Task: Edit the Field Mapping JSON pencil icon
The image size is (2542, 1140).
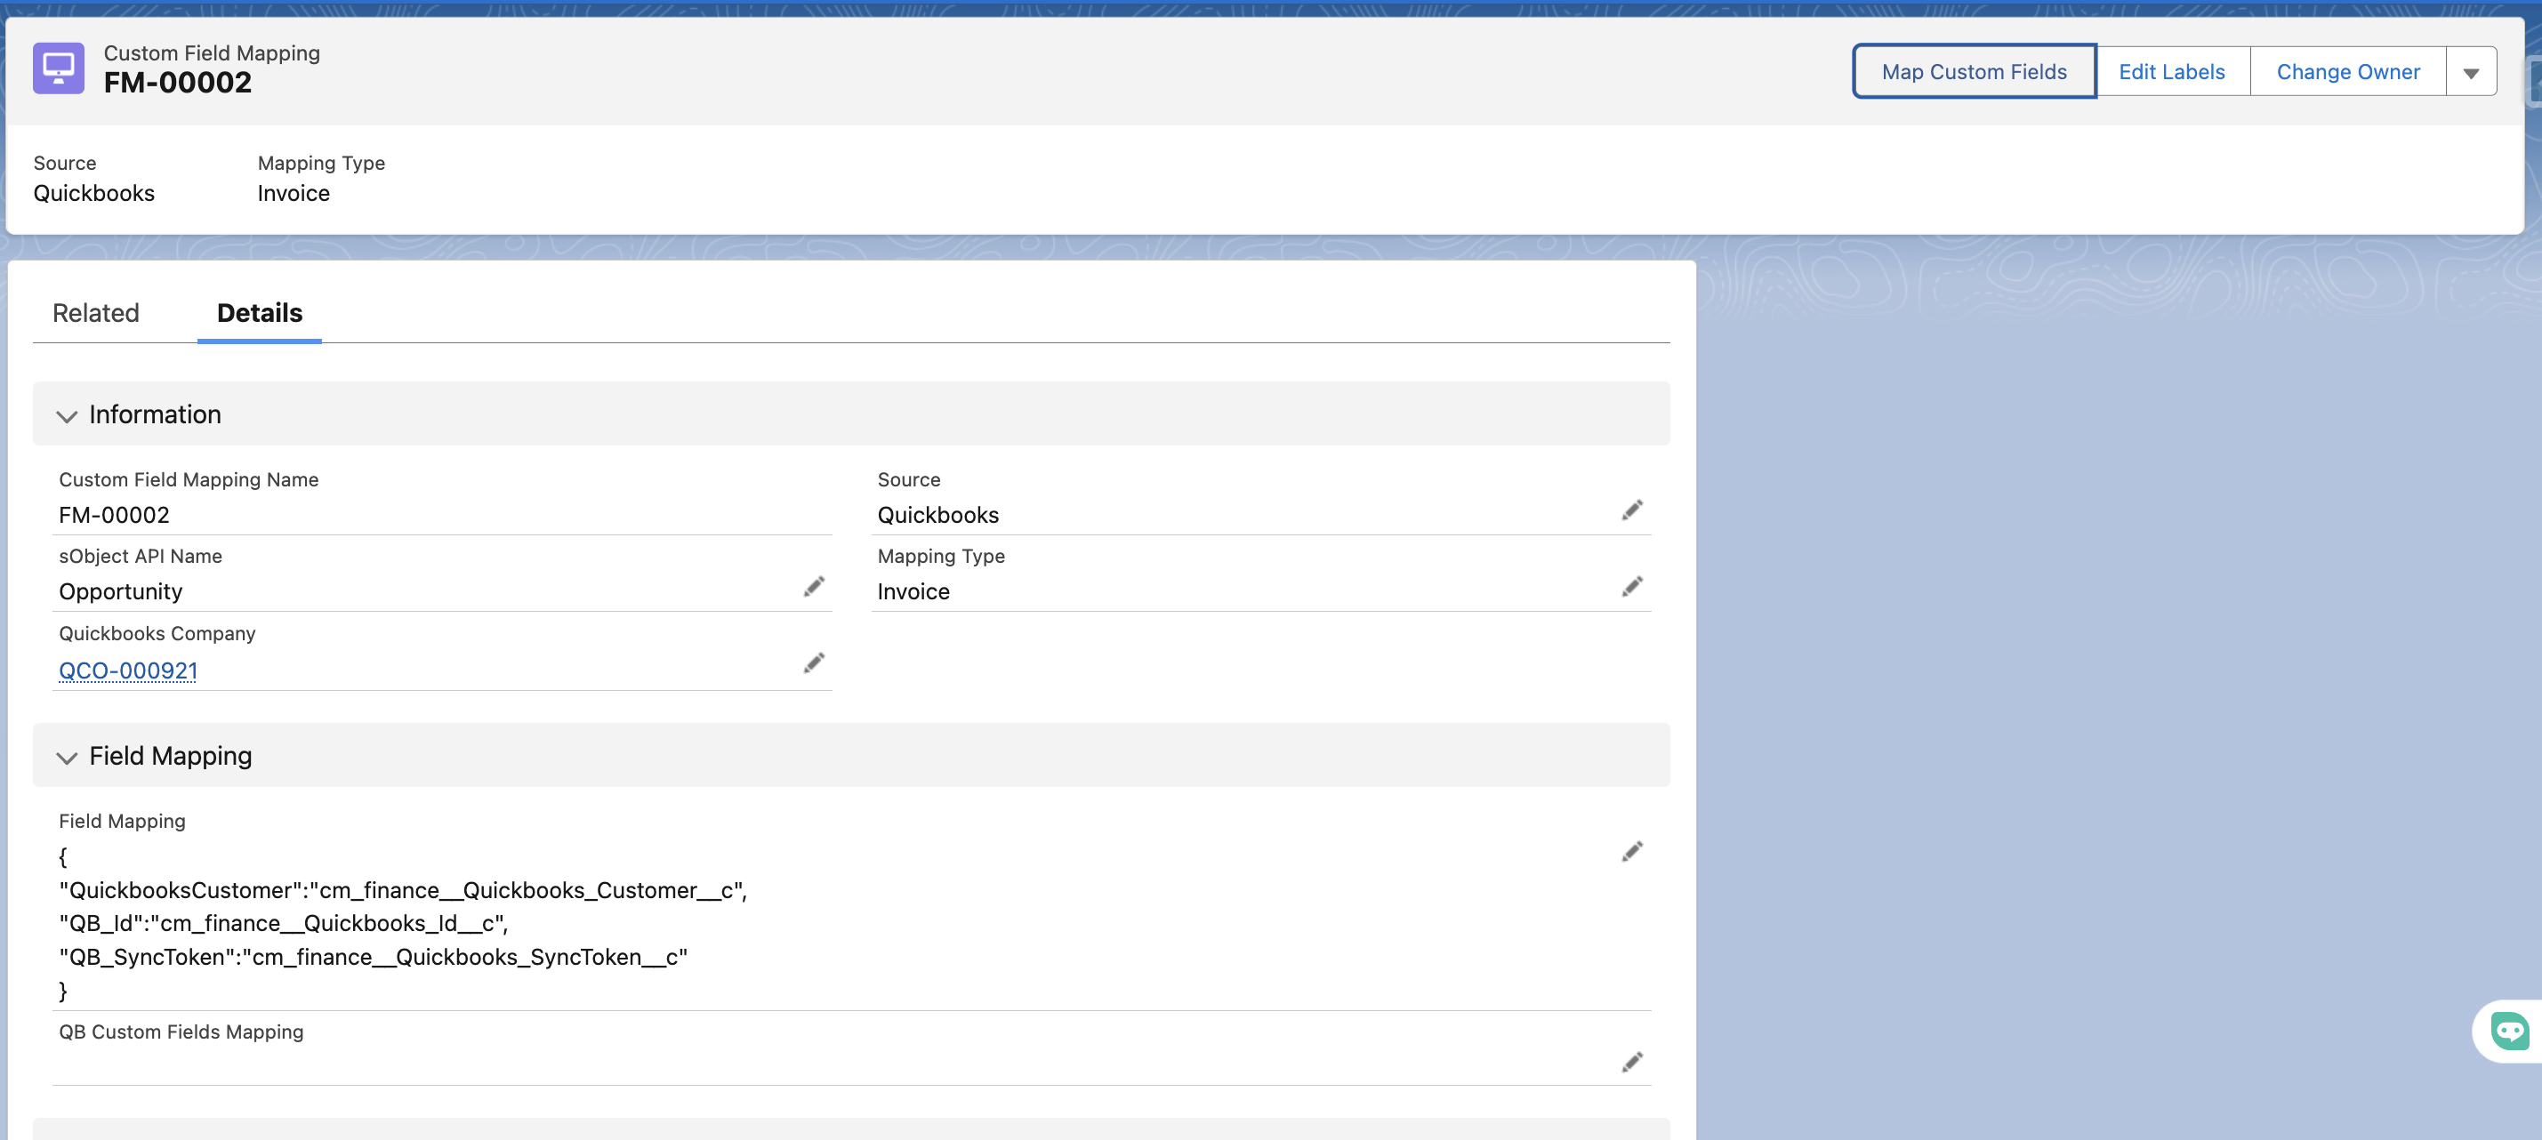Action: (1632, 851)
